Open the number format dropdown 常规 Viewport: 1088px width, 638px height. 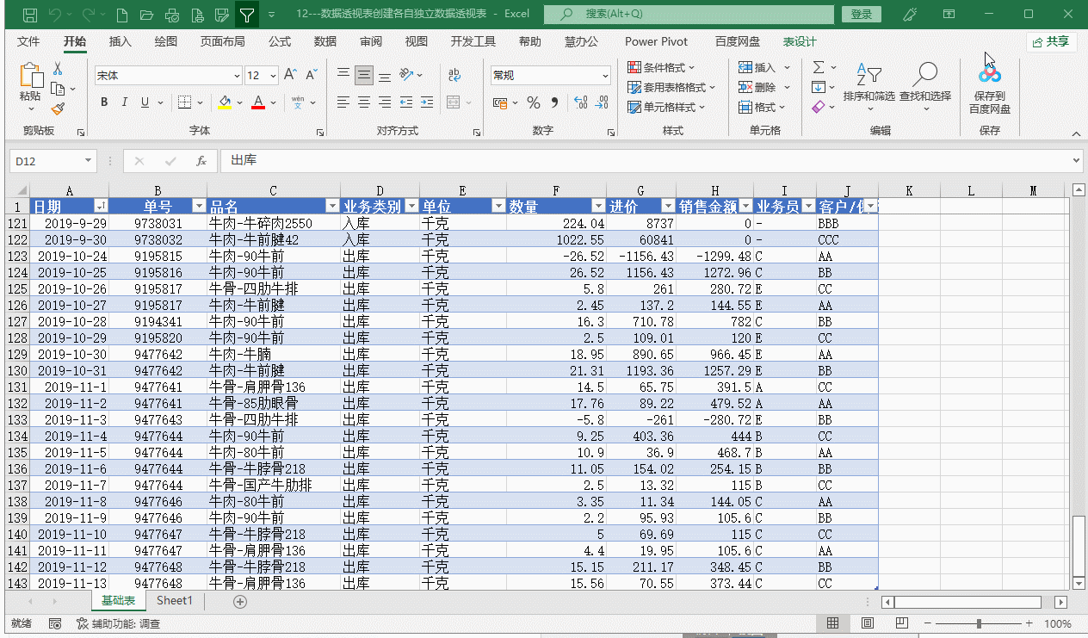605,76
